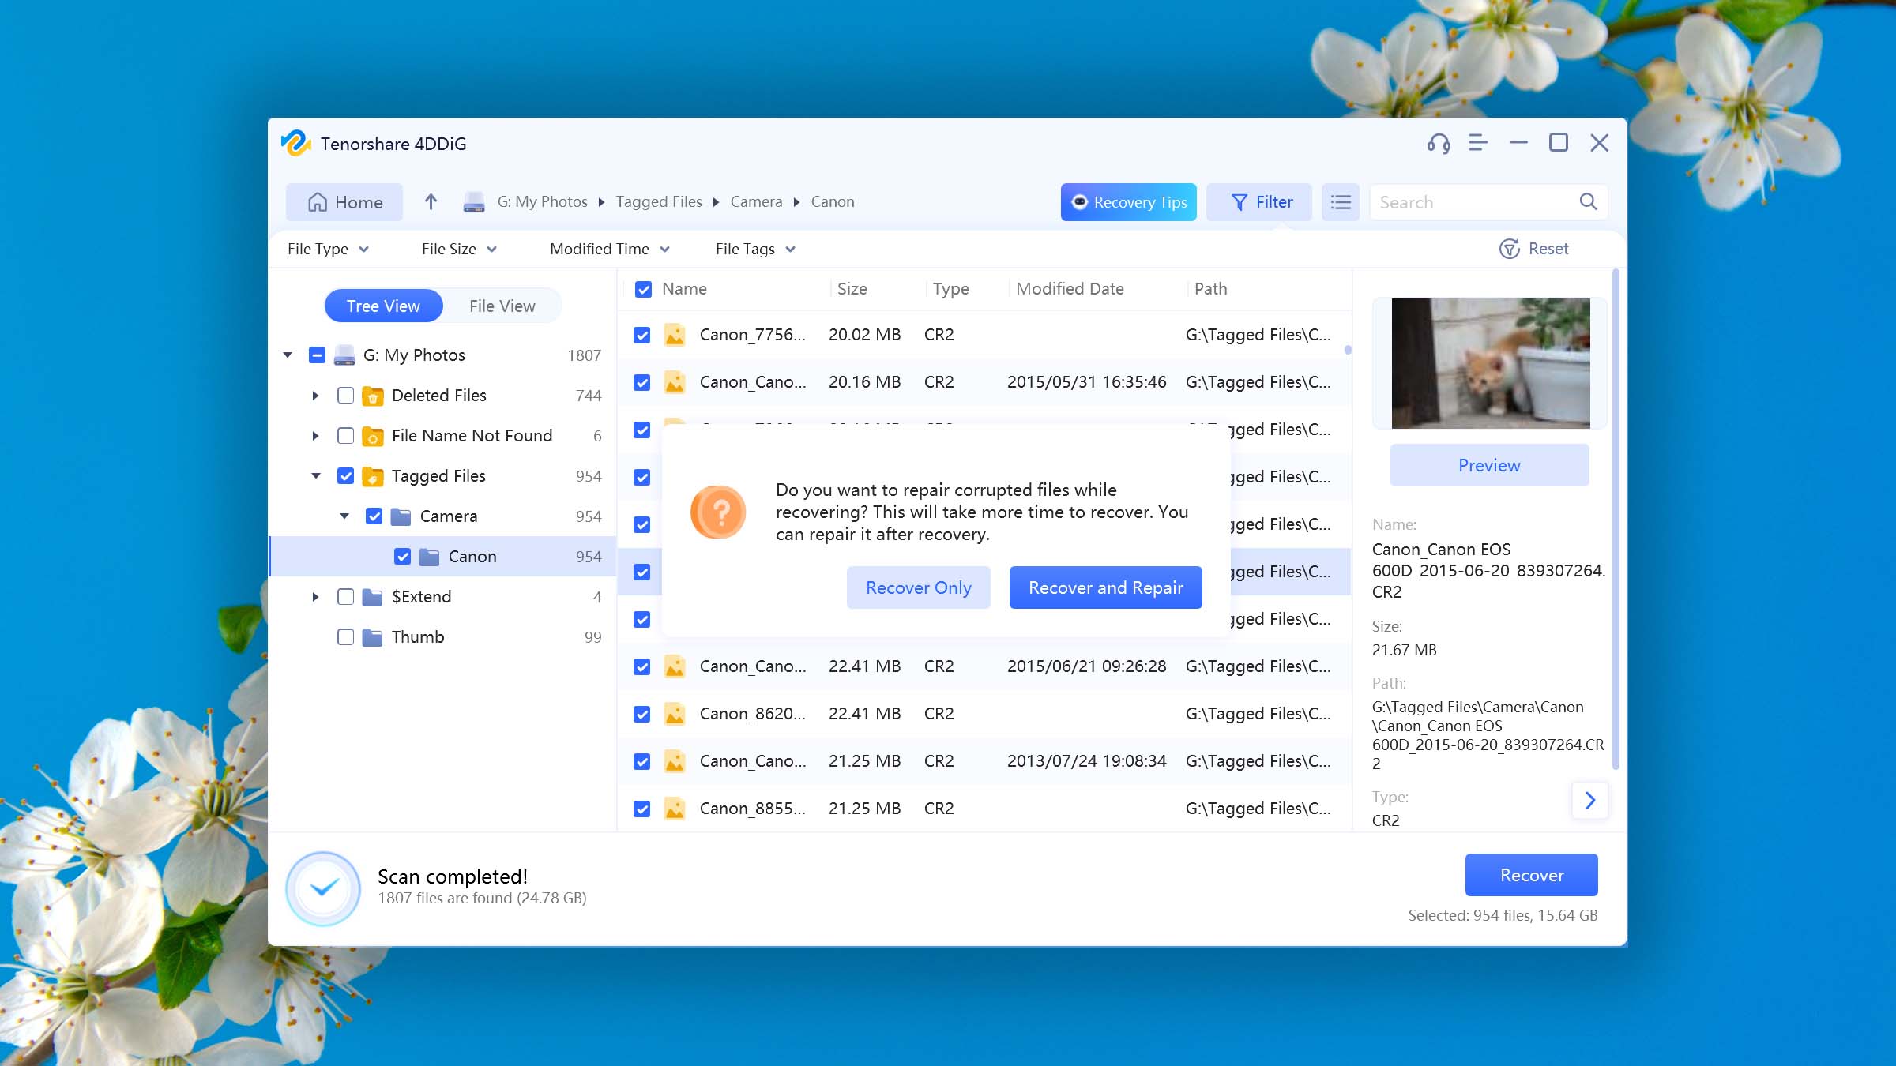Click the orange question mark dialog icon
Image resolution: width=1896 pixels, height=1066 pixels.
tap(718, 512)
